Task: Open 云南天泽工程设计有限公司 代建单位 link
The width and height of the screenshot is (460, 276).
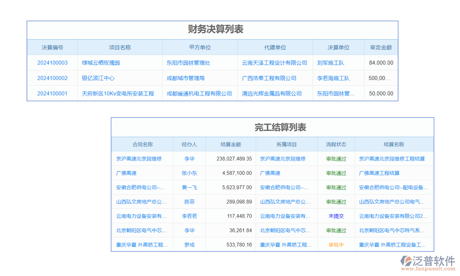Action: [275, 63]
